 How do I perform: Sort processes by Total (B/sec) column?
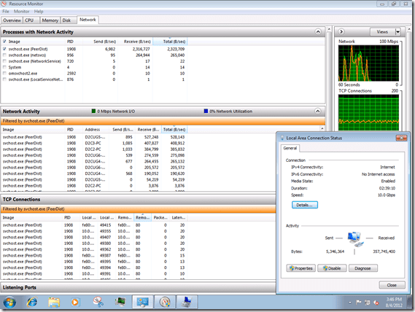tap(170, 42)
